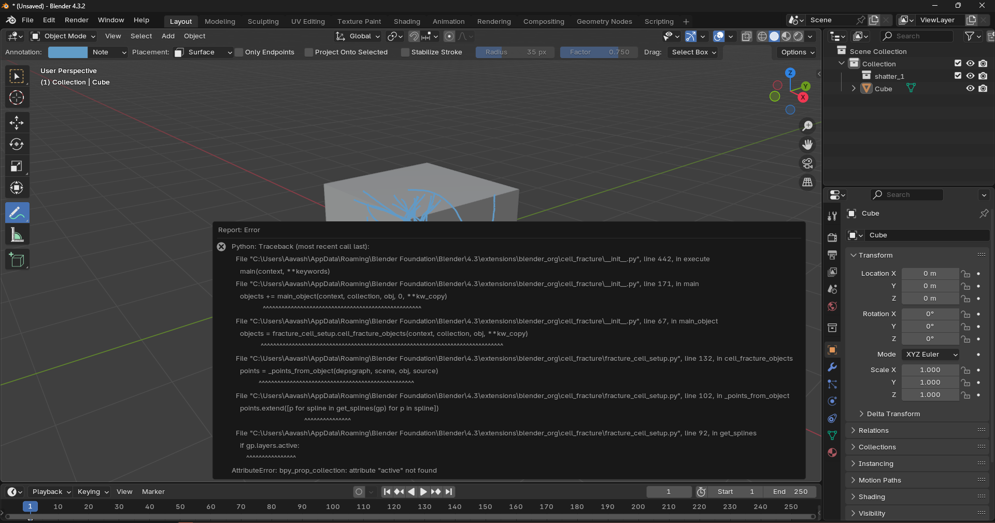Image resolution: width=995 pixels, height=523 pixels.
Task: Lock Location X padlock toggle
Action: (965, 274)
